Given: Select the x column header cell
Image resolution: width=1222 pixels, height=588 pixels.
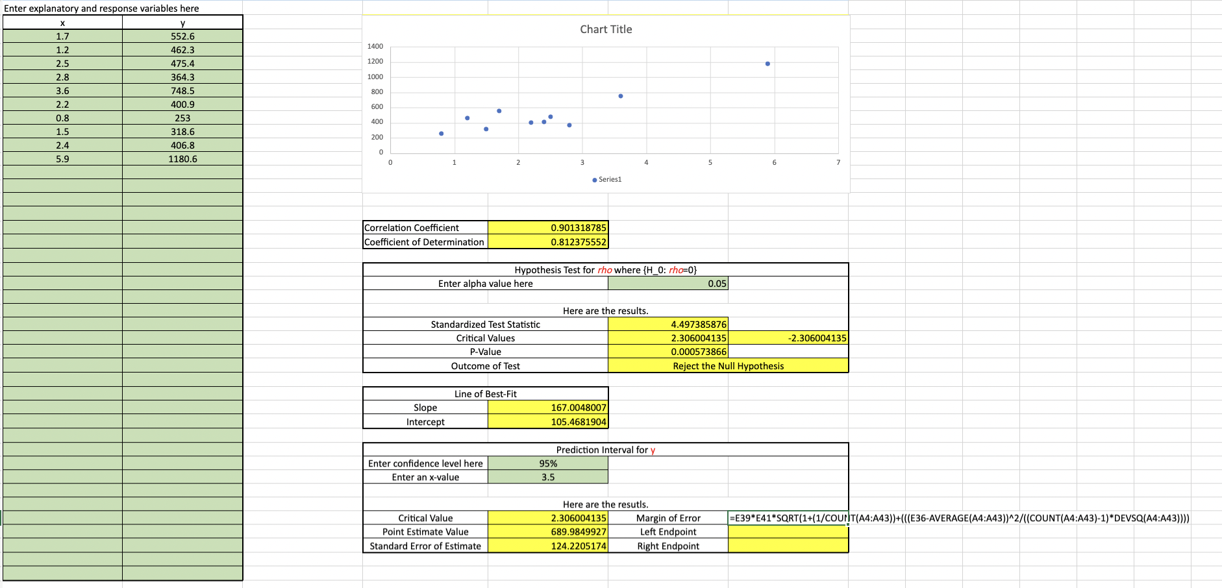Looking at the screenshot, I should pos(62,23).
